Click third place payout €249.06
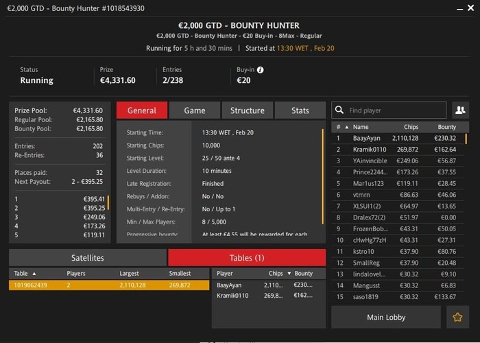This screenshot has height=343, width=480. (95, 217)
